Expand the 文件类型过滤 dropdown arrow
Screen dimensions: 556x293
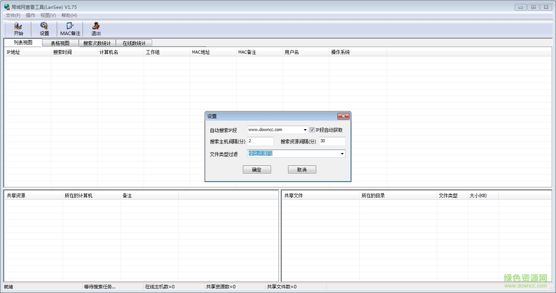(342, 154)
